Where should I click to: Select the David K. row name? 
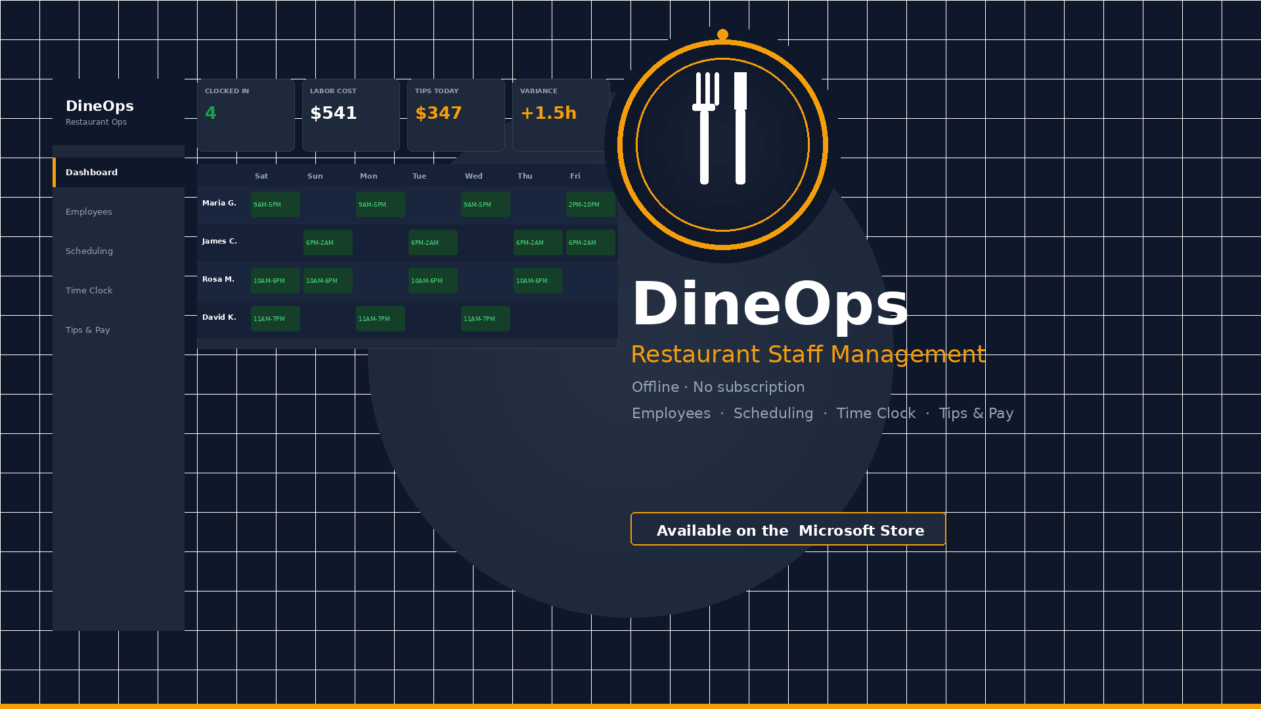pyautogui.click(x=219, y=318)
